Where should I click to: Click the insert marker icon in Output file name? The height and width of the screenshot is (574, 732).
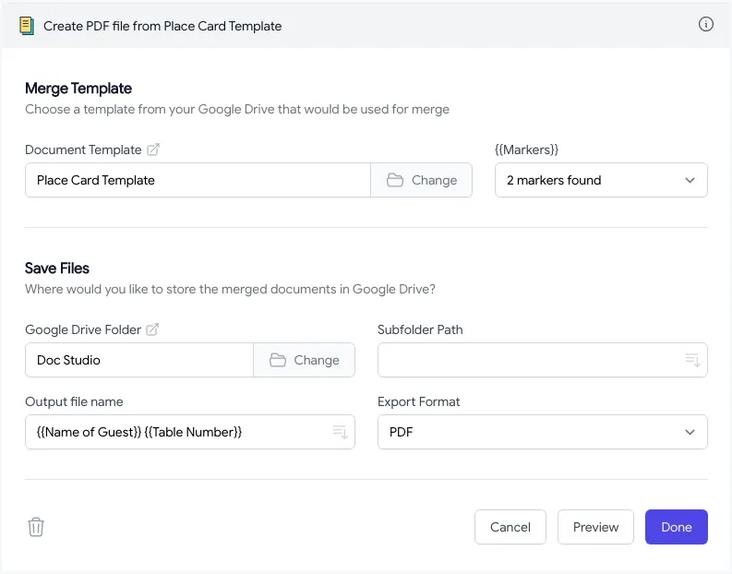tap(340, 432)
